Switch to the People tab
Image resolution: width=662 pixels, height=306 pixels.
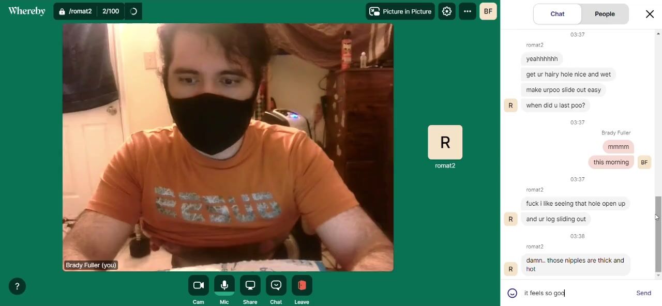605,14
